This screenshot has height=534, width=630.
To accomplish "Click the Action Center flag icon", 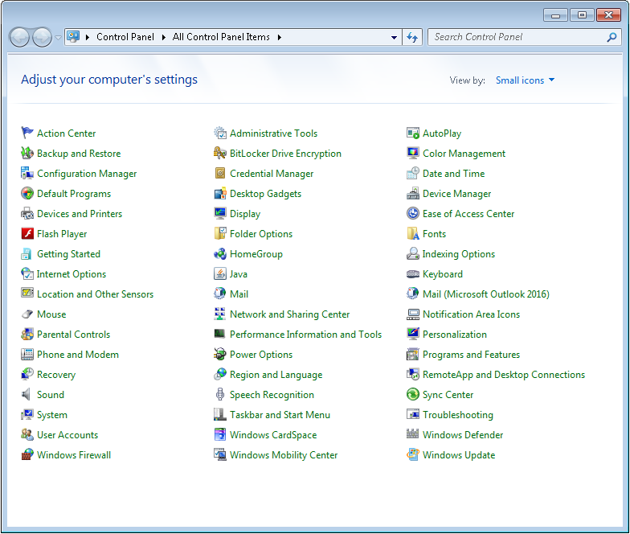I will pos(27,133).
